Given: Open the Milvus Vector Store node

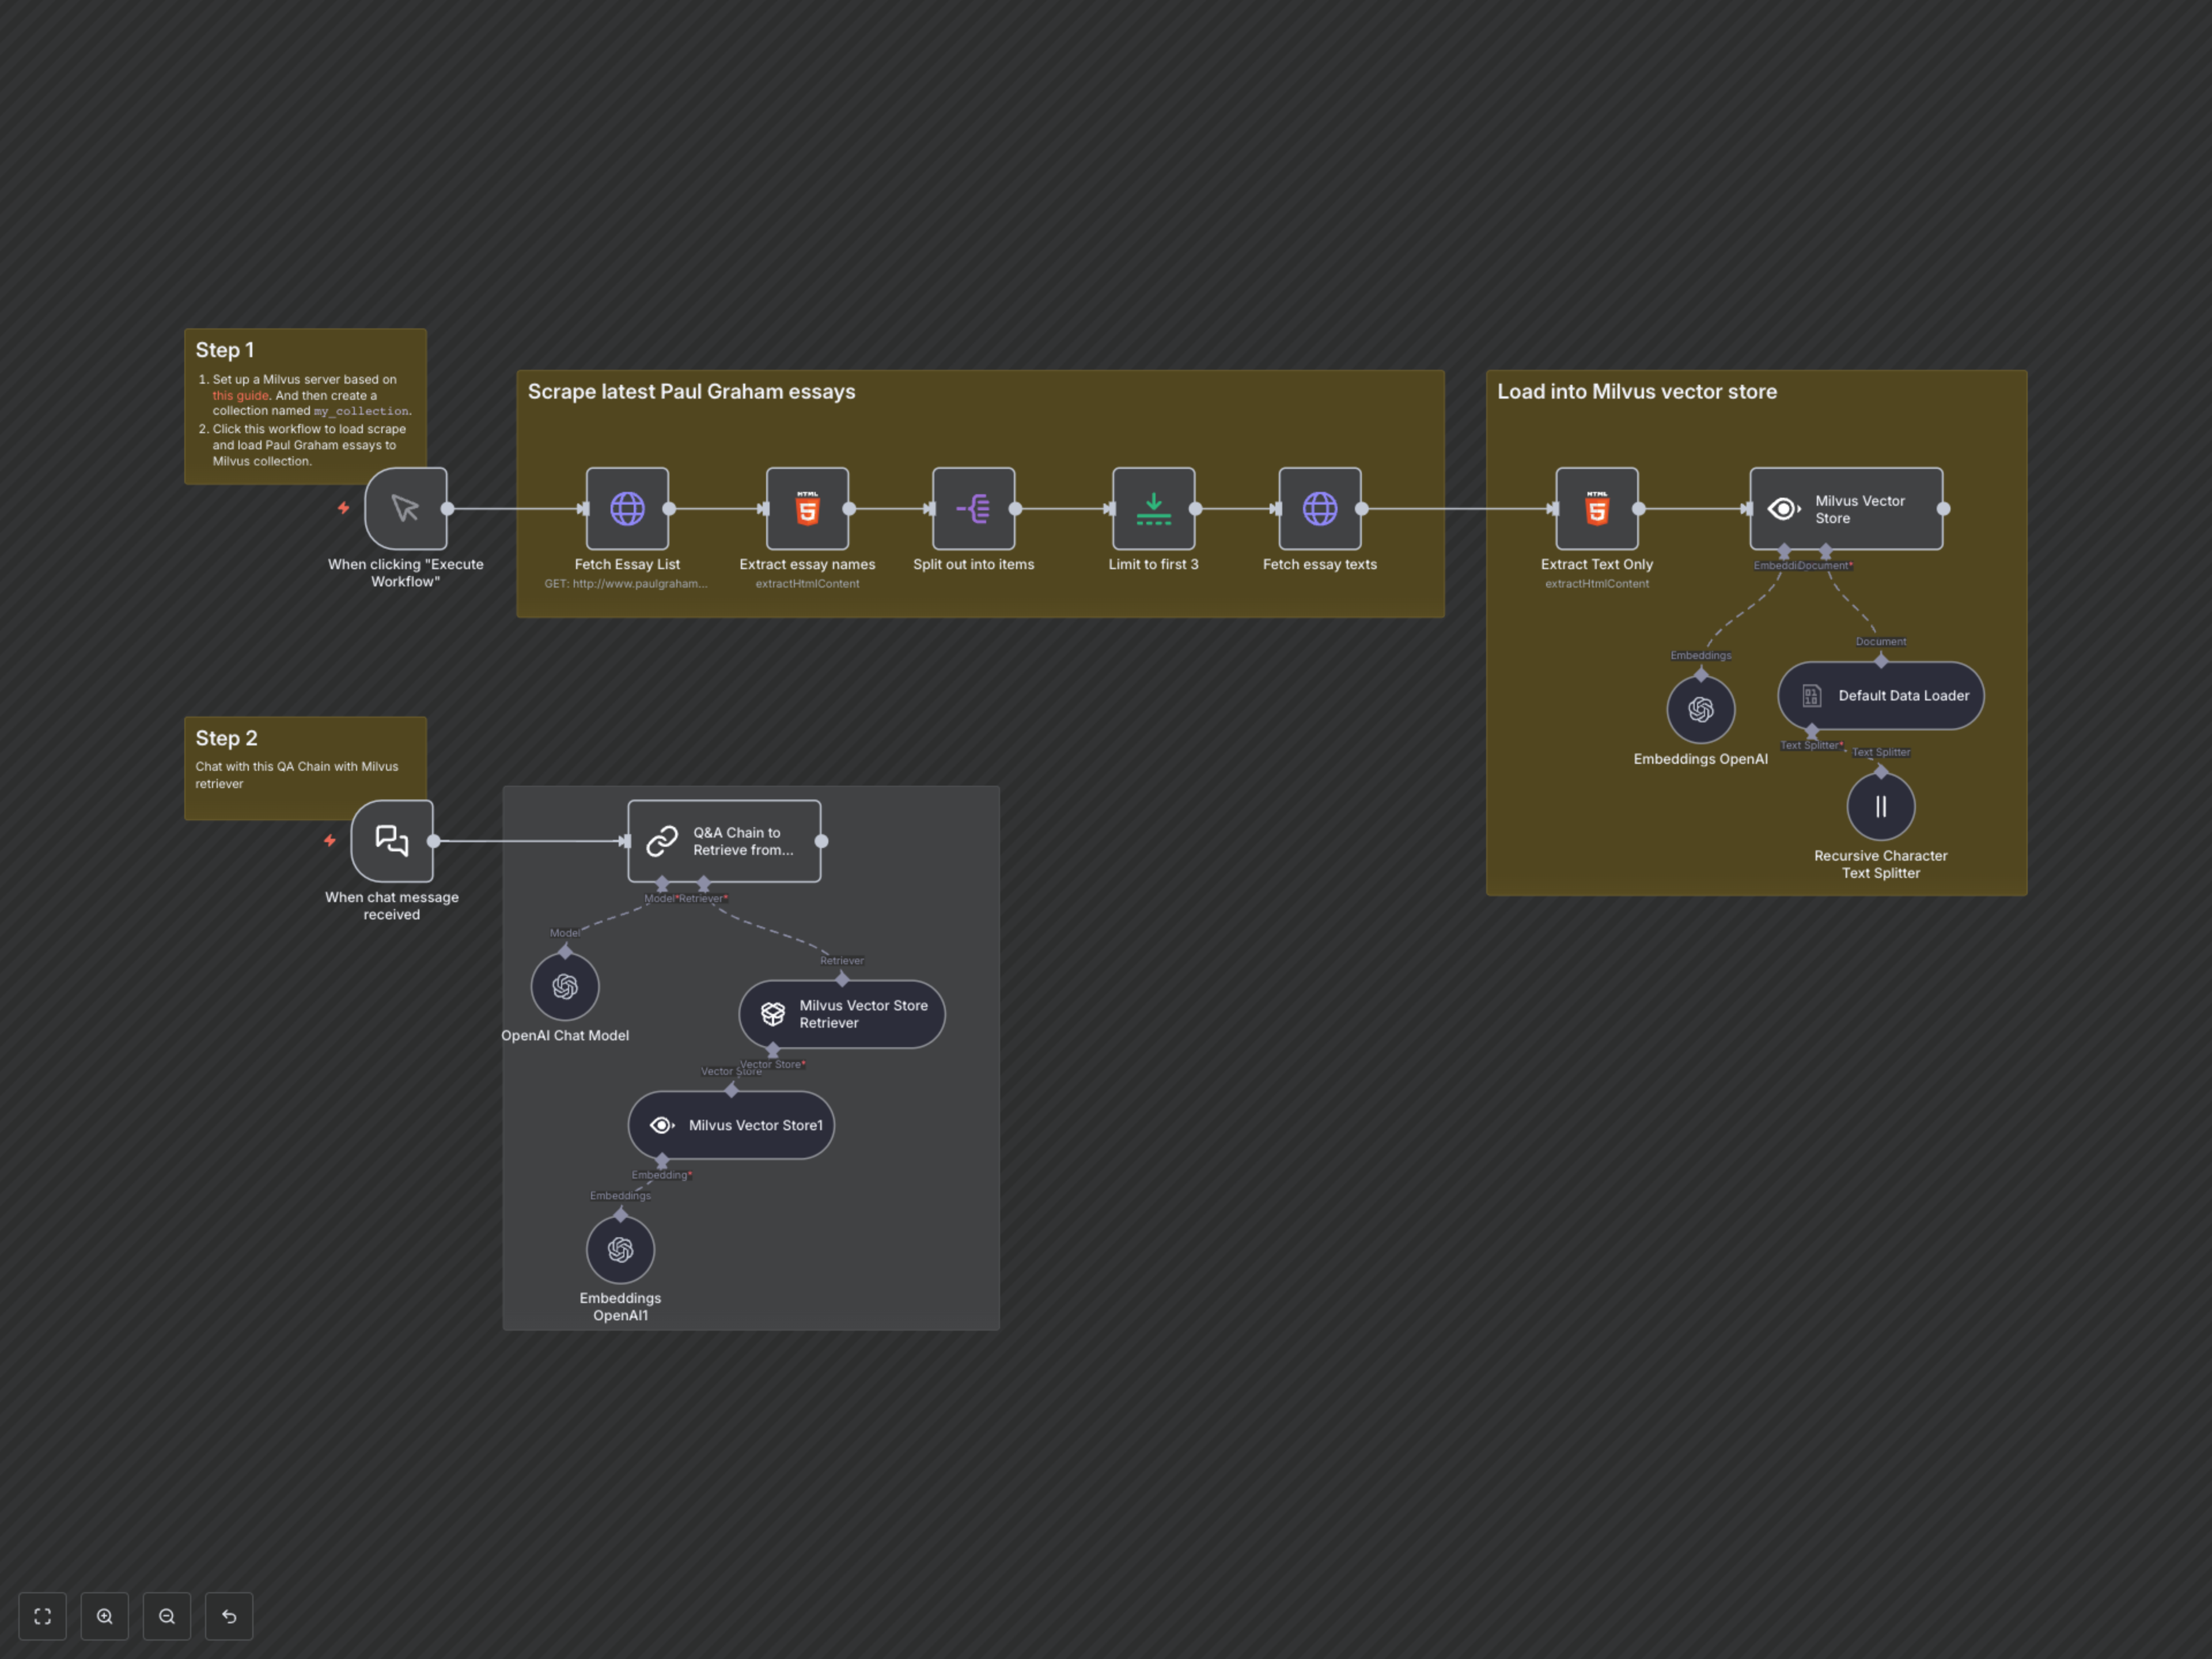Looking at the screenshot, I should click(x=1845, y=508).
